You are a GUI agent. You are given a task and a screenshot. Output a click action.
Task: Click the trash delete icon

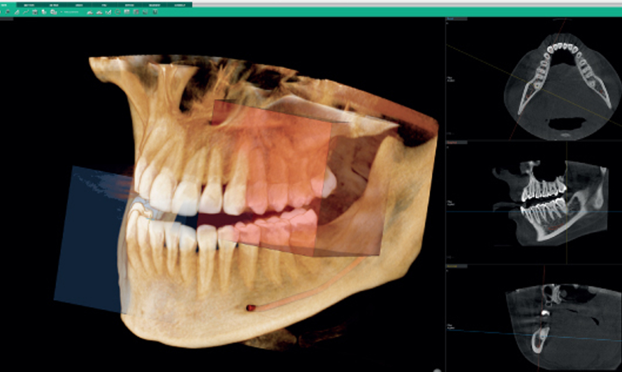(35, 11)
